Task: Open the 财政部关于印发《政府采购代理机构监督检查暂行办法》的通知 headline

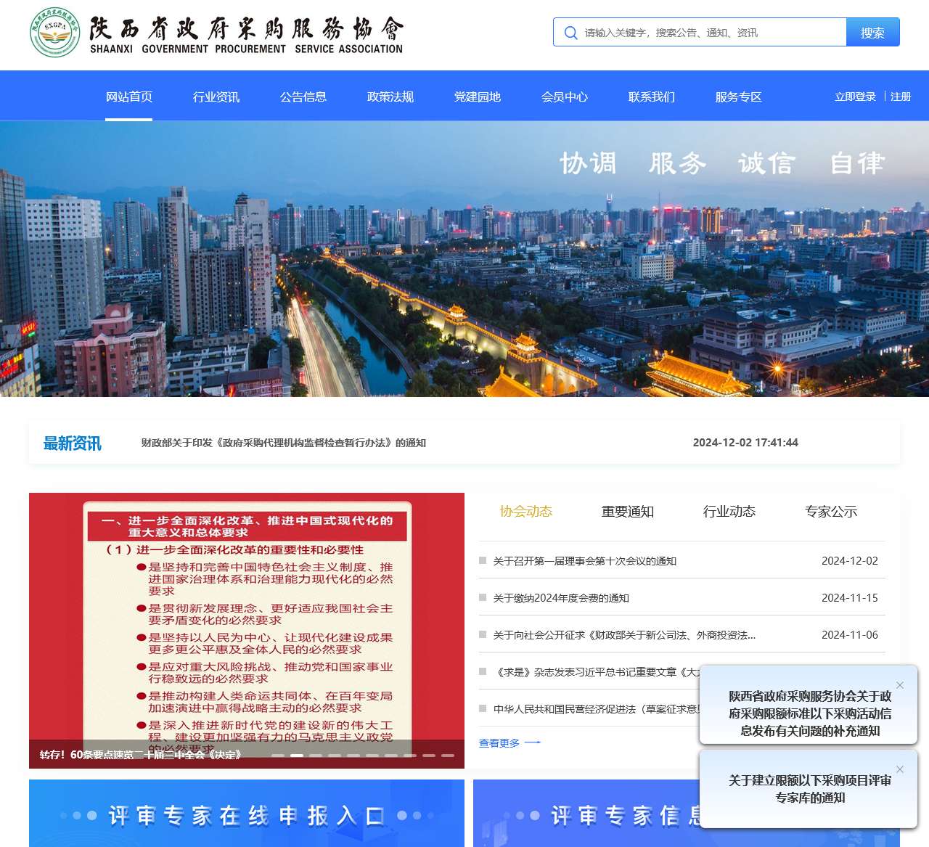Action: (x=284, y=443)
